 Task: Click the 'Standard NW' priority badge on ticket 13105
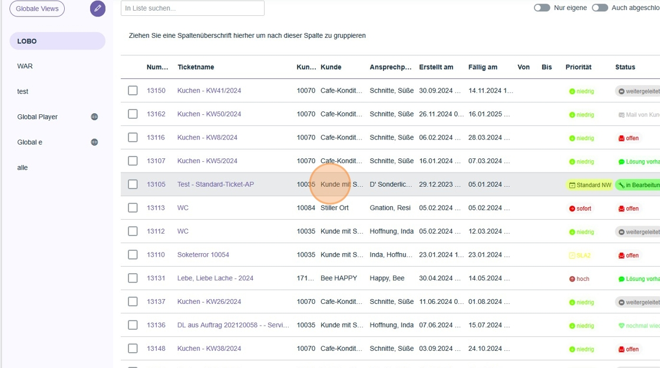click(x=589, y=185)
